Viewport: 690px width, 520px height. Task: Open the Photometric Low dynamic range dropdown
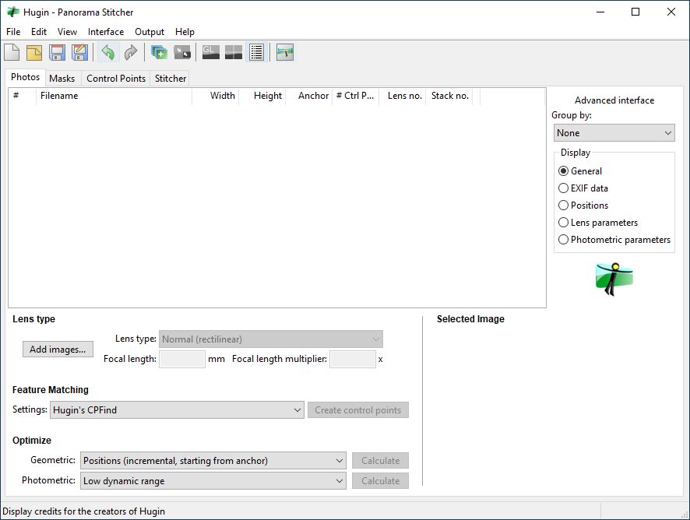point(213,481)
